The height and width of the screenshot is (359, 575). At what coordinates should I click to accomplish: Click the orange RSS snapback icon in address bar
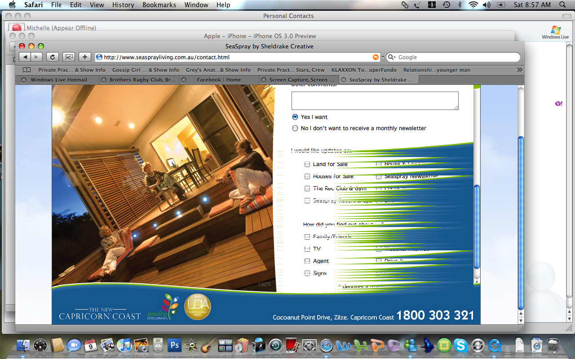(x=376, y=57)
